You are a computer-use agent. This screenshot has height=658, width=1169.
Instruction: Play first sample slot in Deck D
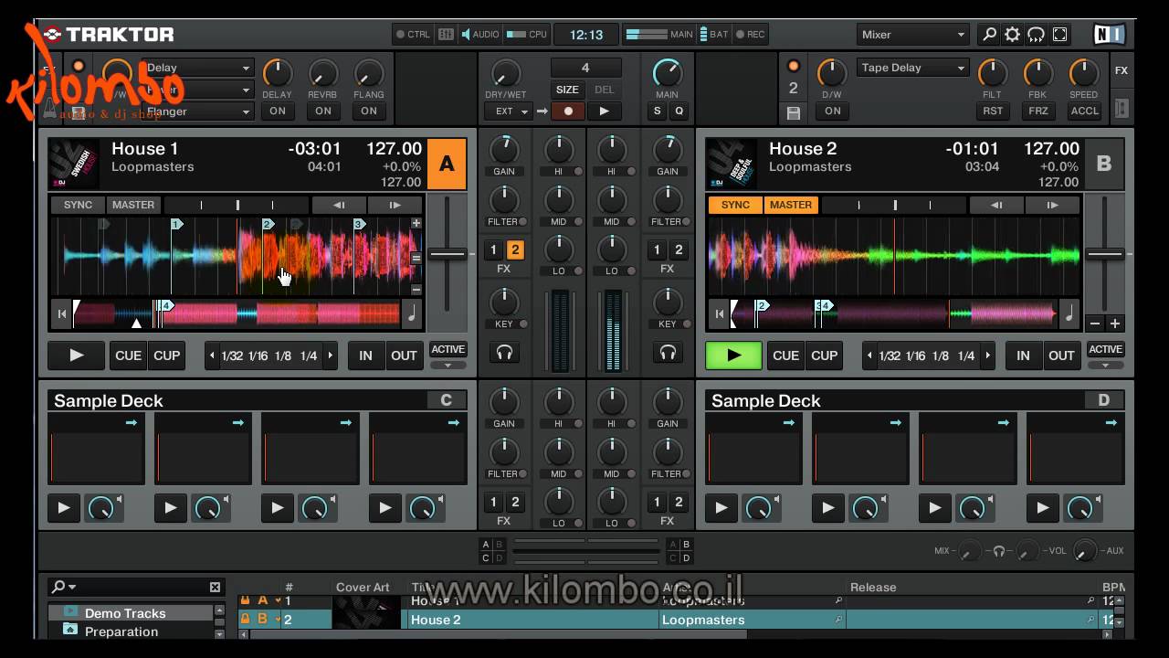pyautogui.click(x=721, y=508)
